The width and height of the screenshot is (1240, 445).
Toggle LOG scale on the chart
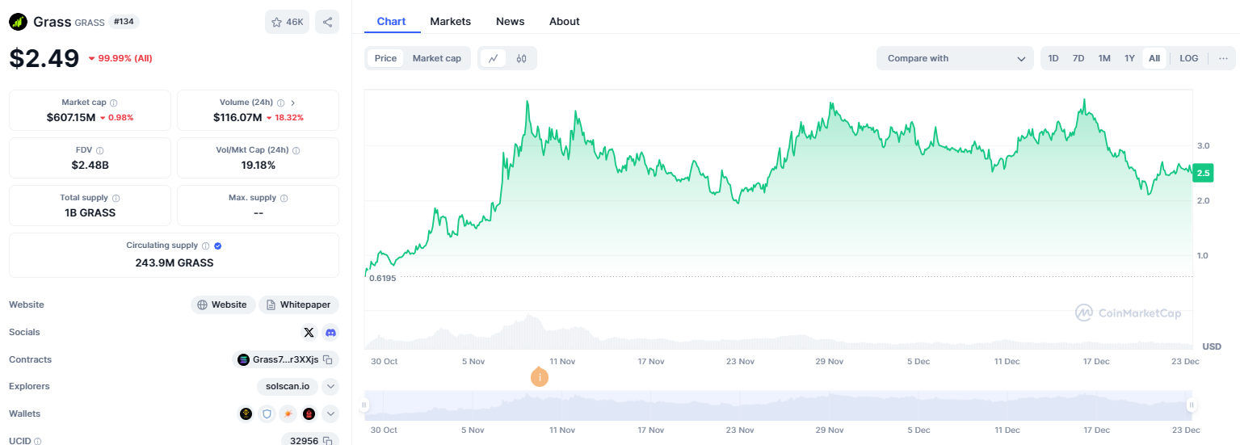click(x=1188, y=58)
